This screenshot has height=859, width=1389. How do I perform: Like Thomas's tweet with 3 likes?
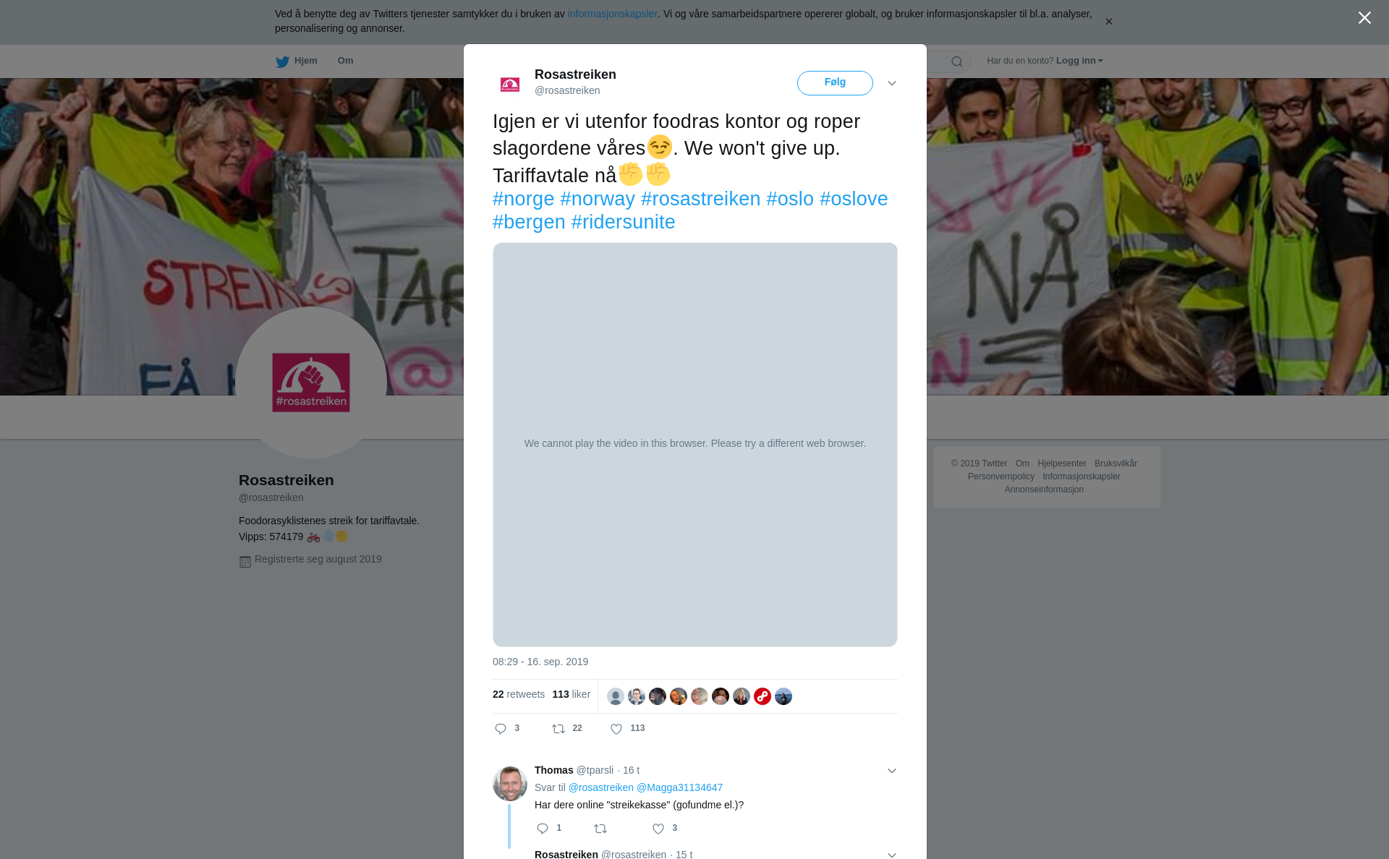pos(658,829)
